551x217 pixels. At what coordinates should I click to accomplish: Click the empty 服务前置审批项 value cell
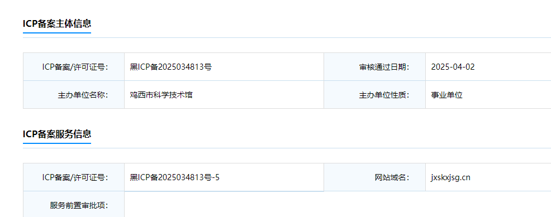pyautogui.click(x=338, y=205)
